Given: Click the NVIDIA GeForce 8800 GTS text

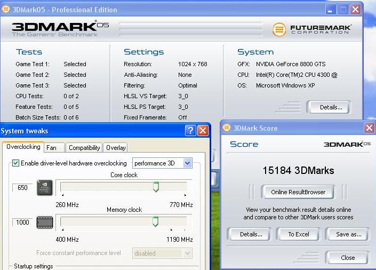Looking at the screenshot, I should 291,64.
